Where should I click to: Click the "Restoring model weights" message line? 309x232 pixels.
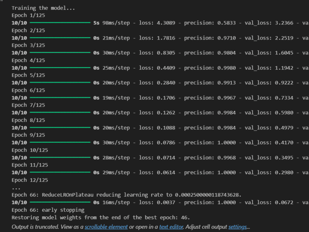point(101,217)
